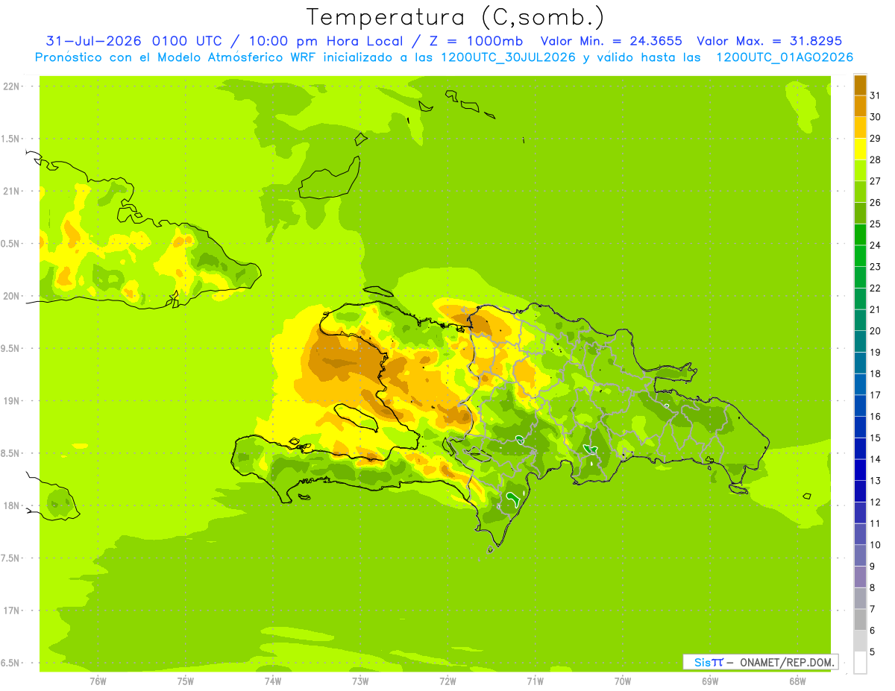Click the dark orange swatch above the 31 label
895x691 pixels.
point(860,85)
